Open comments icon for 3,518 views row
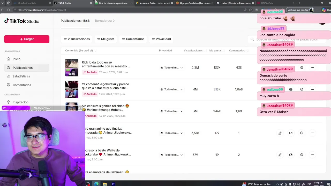 (x=302, y=133)
